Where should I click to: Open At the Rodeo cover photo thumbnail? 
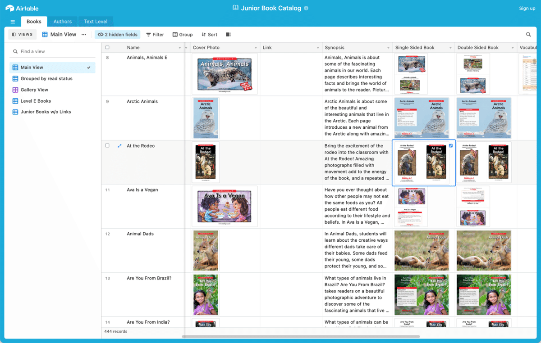206,162
